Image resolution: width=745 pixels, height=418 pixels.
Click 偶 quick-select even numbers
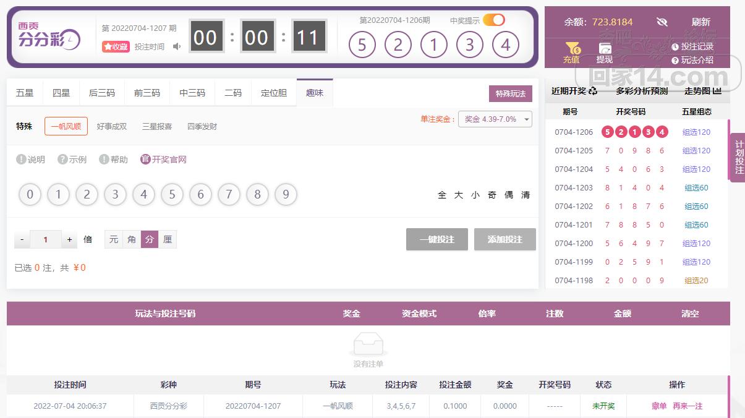pyautogui.click(x=509, y=195)
